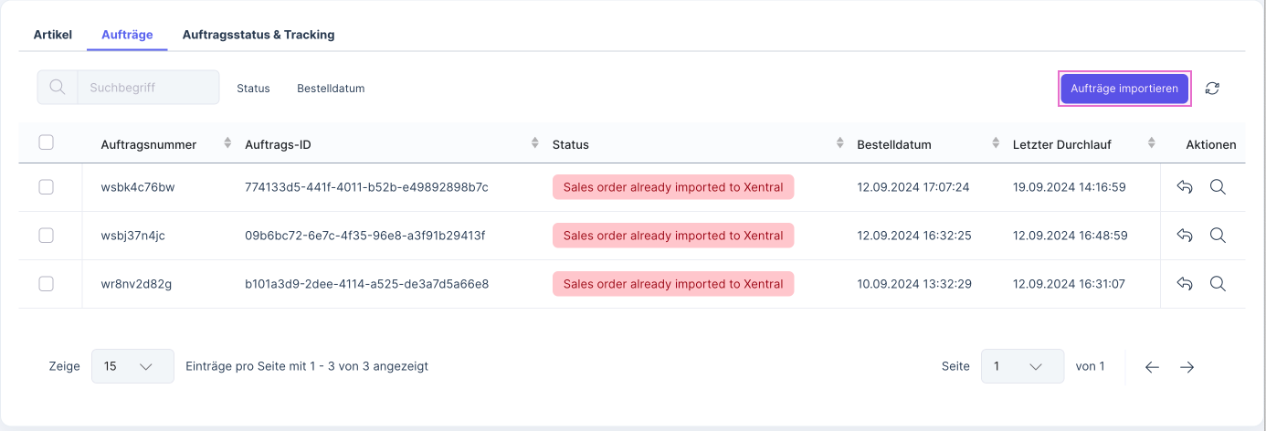
Task: Expand the Seite page number dropdown
Action: [1022, 366]
